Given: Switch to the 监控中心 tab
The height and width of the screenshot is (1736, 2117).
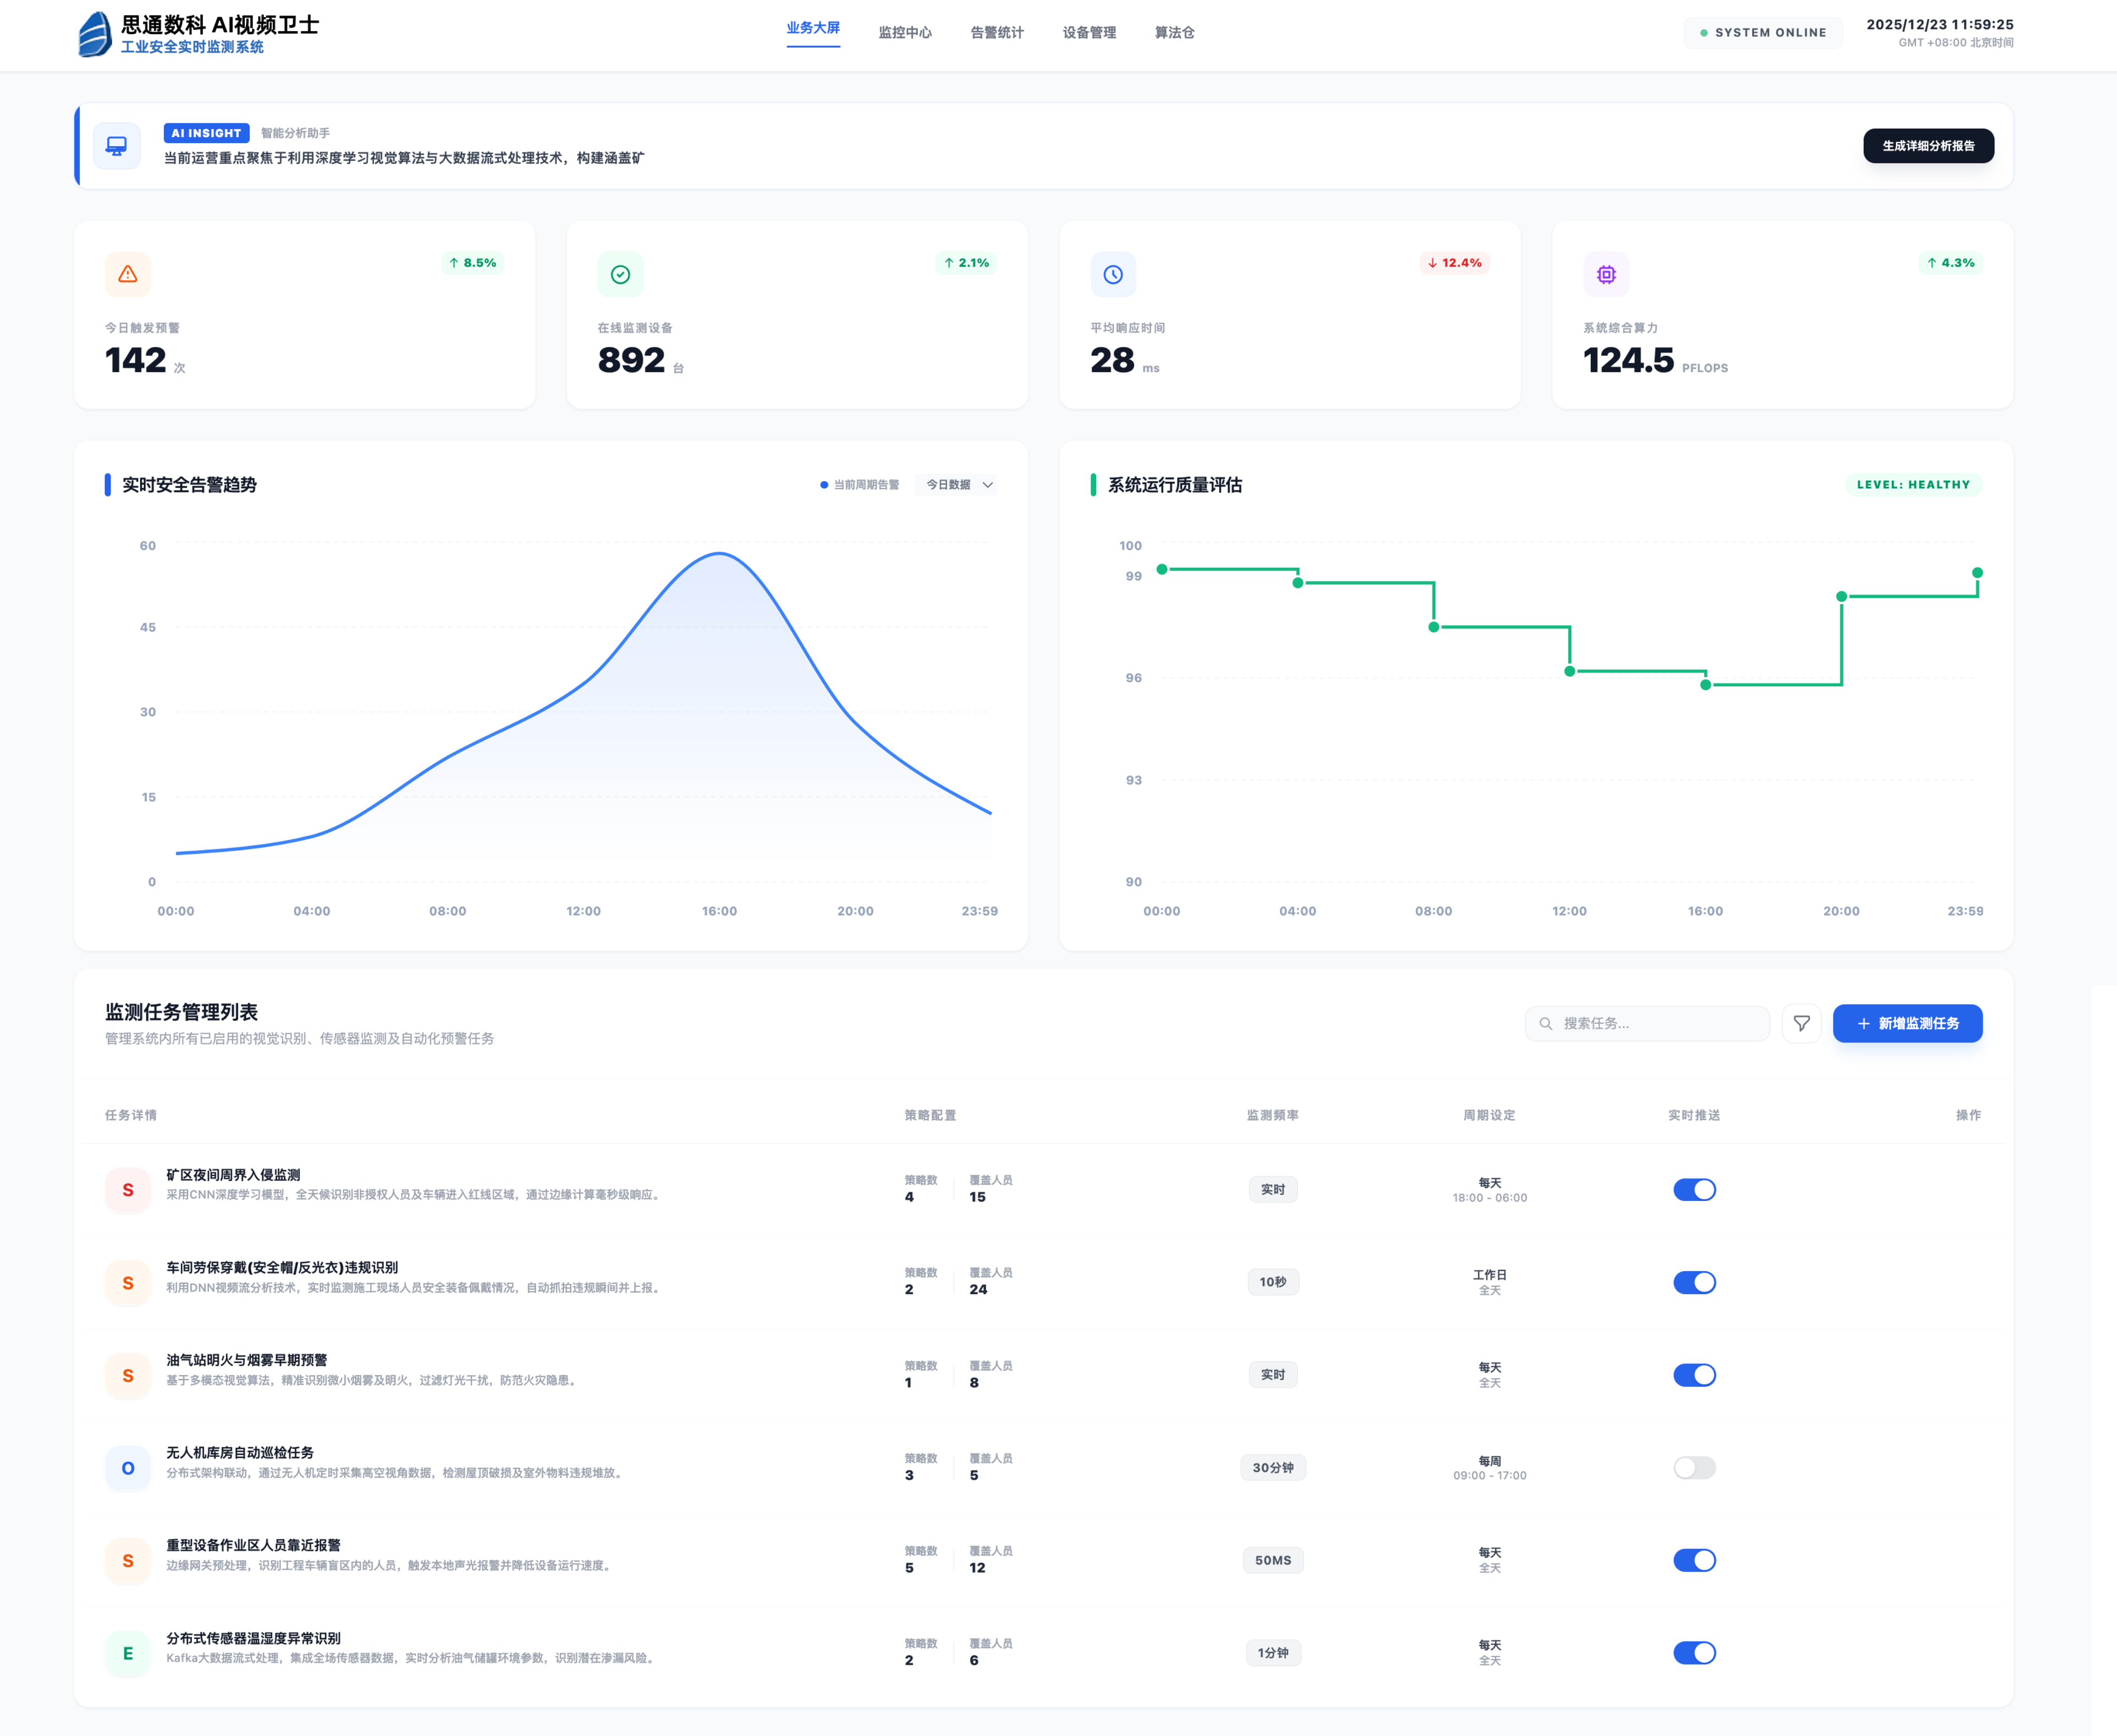Looking at the screenshot, I should click(905, 33).
